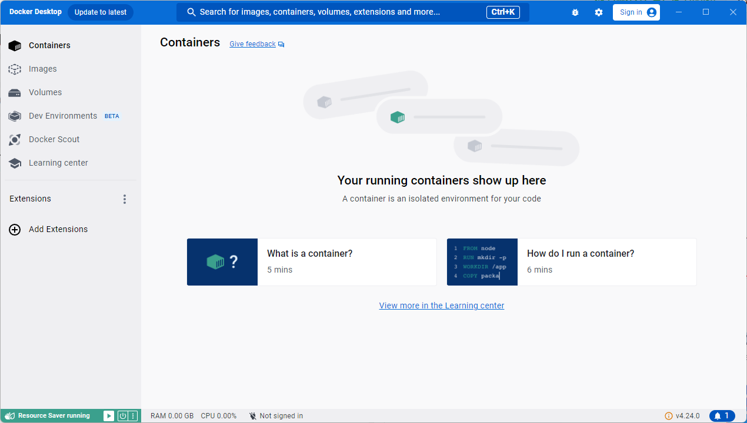Image resolution: width=747 pixels, height=423 pixels.
Task: Click the notifications bell icon
Action: (717, 416)
